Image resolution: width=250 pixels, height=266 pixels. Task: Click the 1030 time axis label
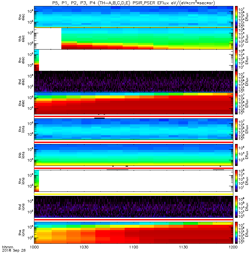click(x=84, y=247)
